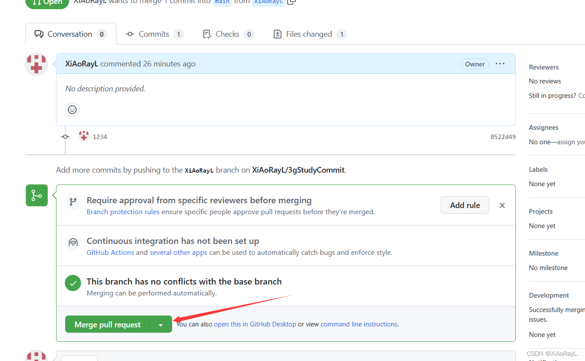585x361 pixels.
Task: Click the Add rule button
Action: click(x=465, y=205)
